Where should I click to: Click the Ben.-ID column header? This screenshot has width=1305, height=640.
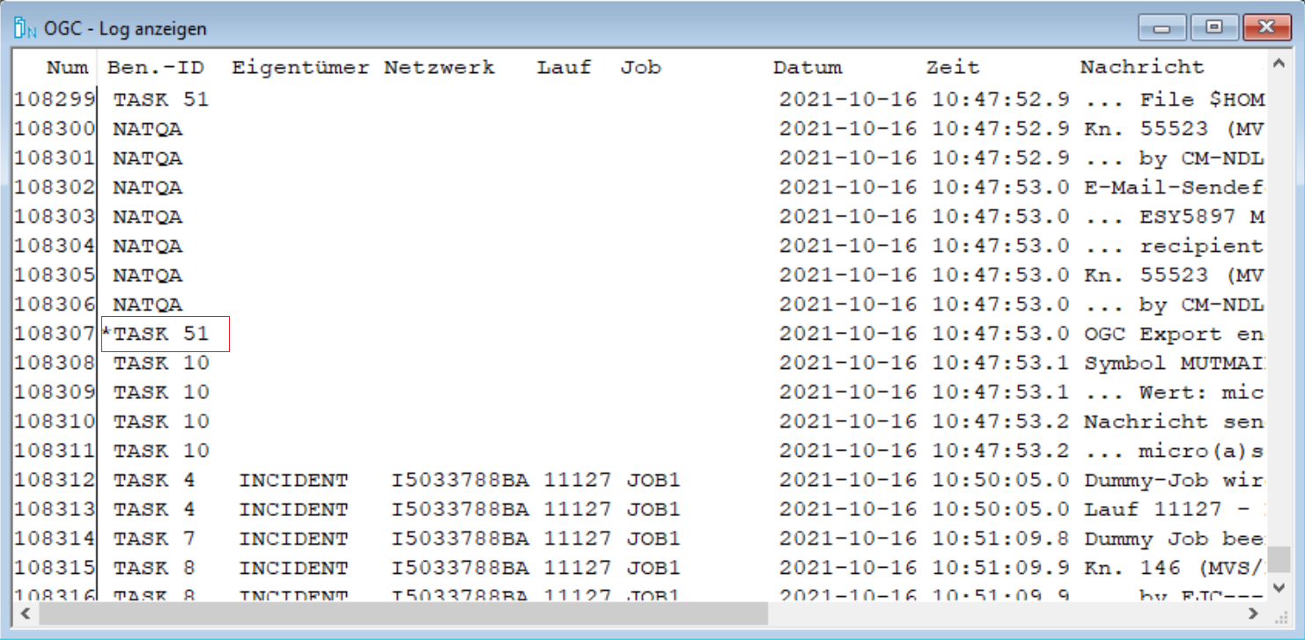[155, 68]
